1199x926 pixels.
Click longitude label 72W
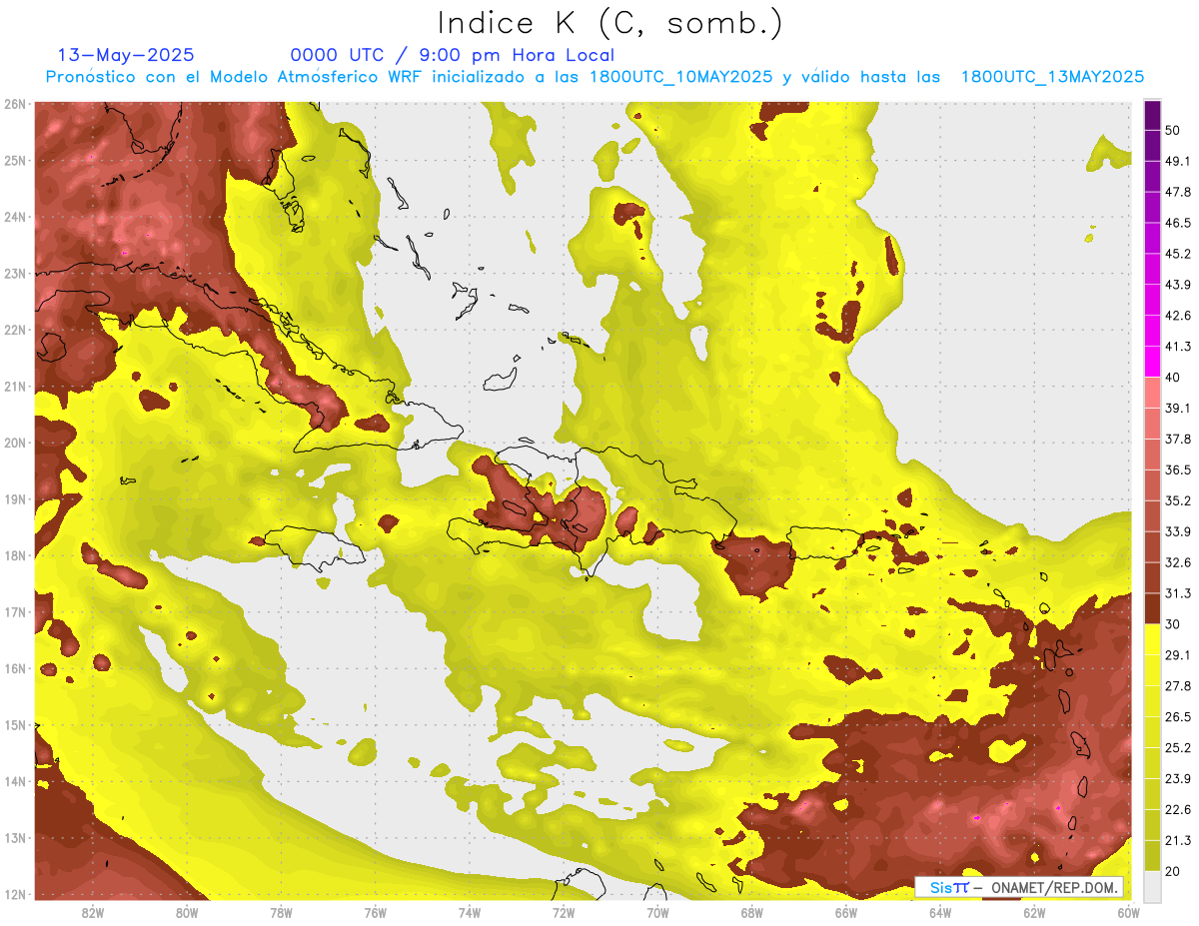[564, 913]
